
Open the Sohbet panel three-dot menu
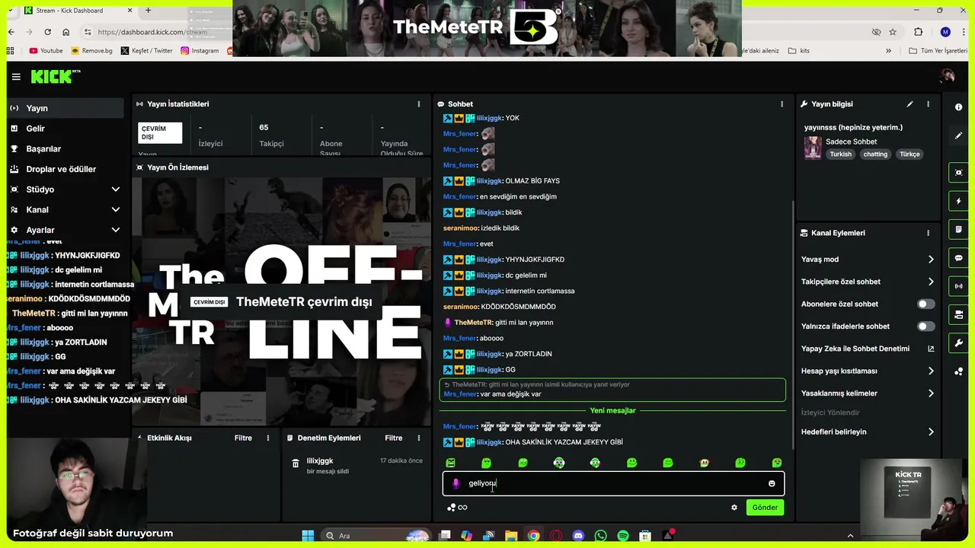pyautogui.click(x=782, y=104)
